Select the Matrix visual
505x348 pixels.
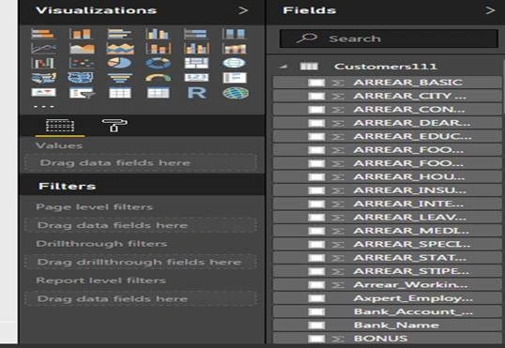point(158,93)
